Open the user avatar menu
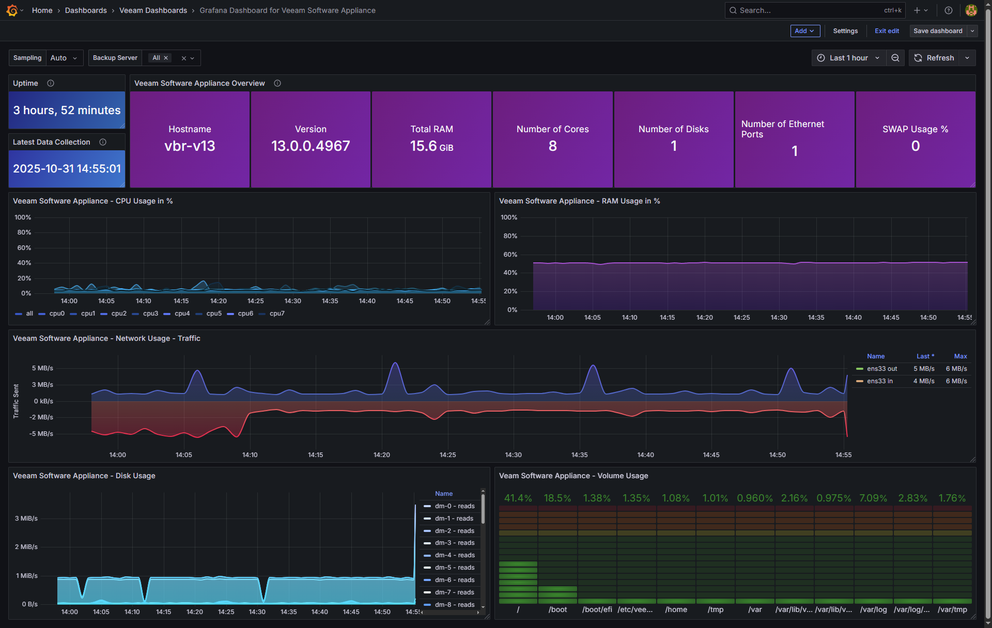Screen dimensions: 992x628 point(971,10)
